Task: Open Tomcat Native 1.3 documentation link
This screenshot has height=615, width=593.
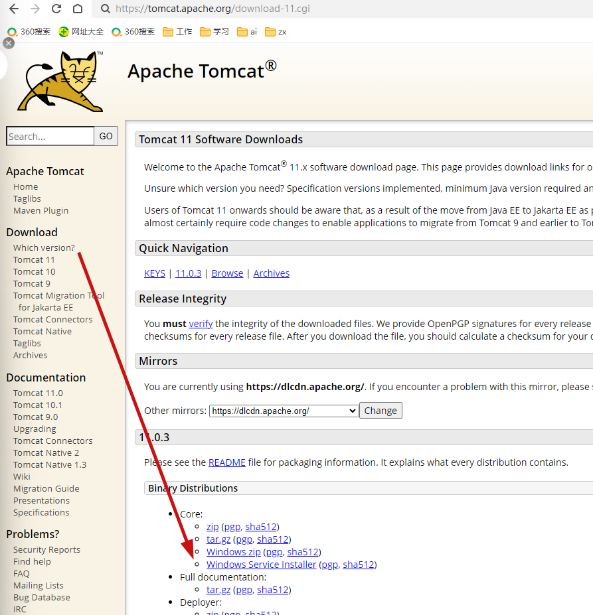Action: click(50, 465)
